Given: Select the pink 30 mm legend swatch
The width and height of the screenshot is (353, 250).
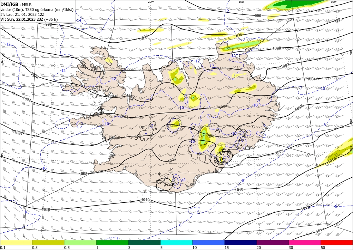Looking at the screenshot, I should click(305, 242).
